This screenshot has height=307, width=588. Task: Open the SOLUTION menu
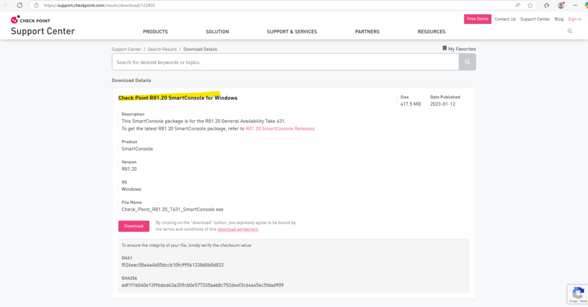coord(217,32)
